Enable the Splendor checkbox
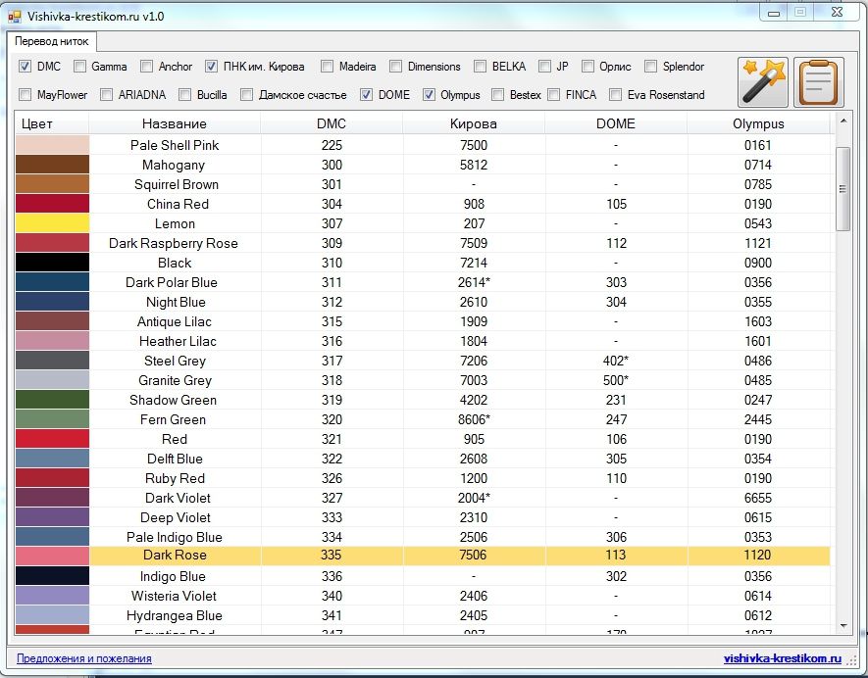868x678 pixels. pyautogui.click(x=651, y=67)
